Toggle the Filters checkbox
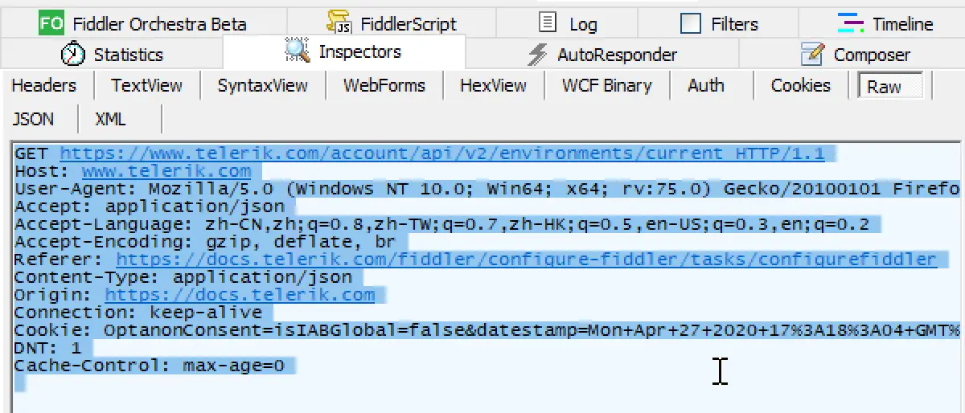 pyautogui.click(x=690, y=24)
